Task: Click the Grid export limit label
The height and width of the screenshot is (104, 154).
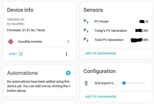Action: 105,83
